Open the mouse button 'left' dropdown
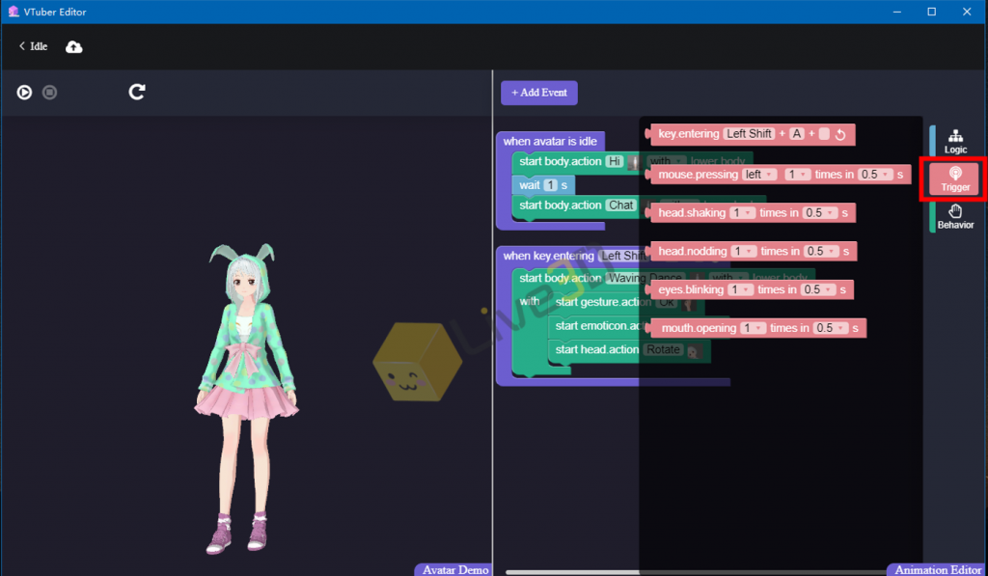Screen dimensions: 988x576 coord(758,175)
